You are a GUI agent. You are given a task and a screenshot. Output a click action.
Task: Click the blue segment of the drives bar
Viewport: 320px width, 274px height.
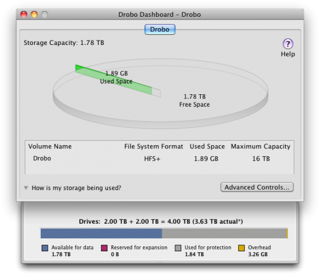point(101,233)
